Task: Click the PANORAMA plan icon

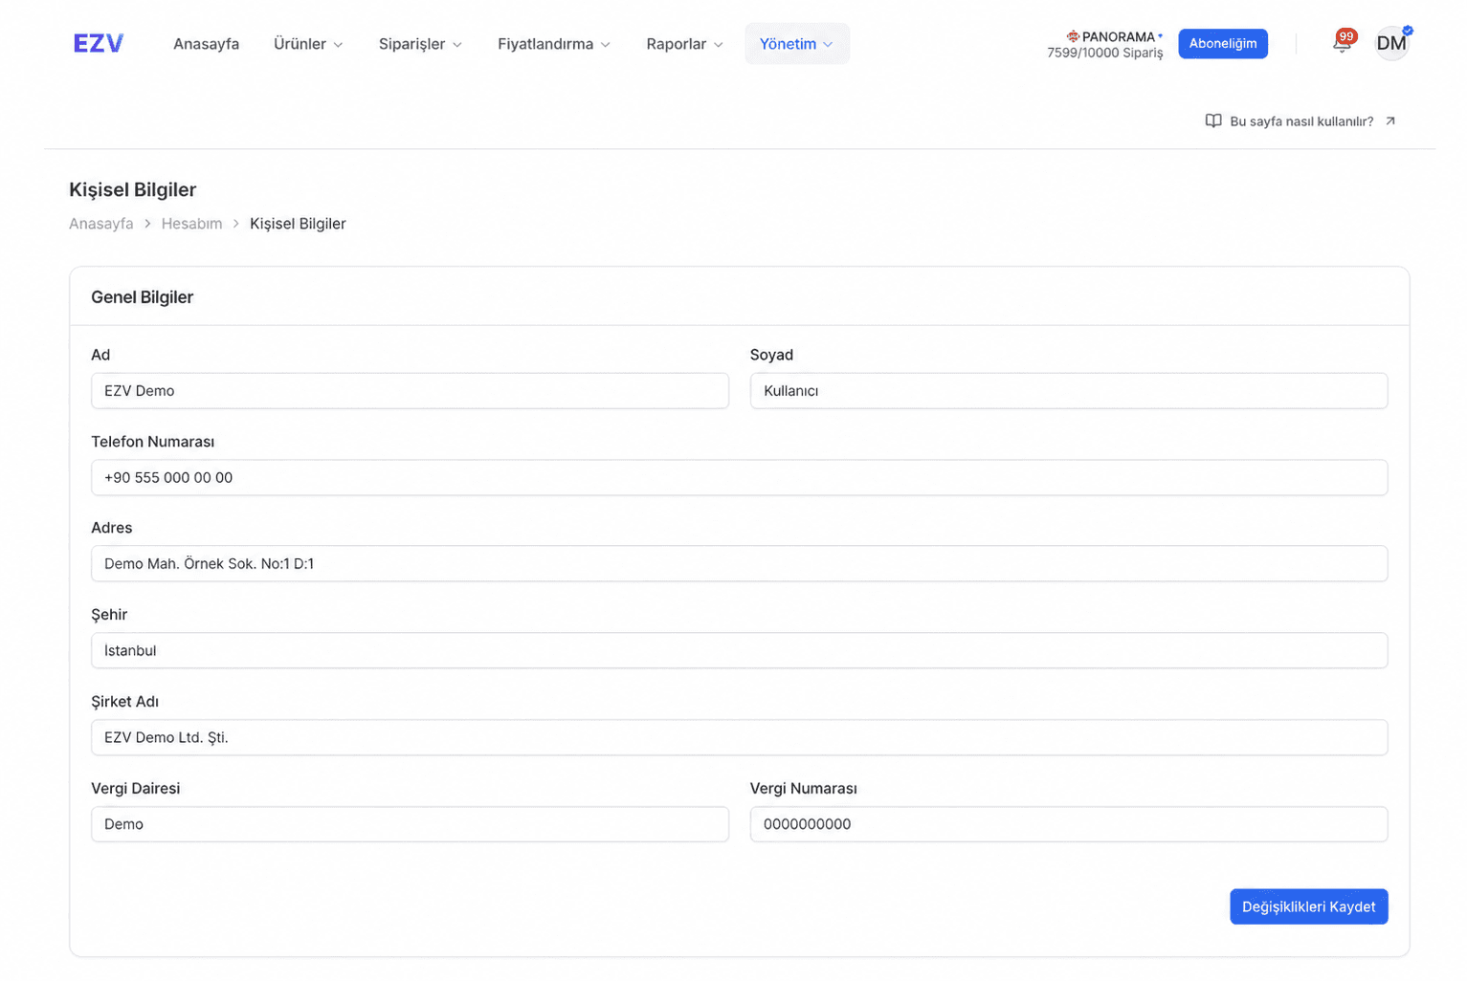Action: tap(1073, 36)
